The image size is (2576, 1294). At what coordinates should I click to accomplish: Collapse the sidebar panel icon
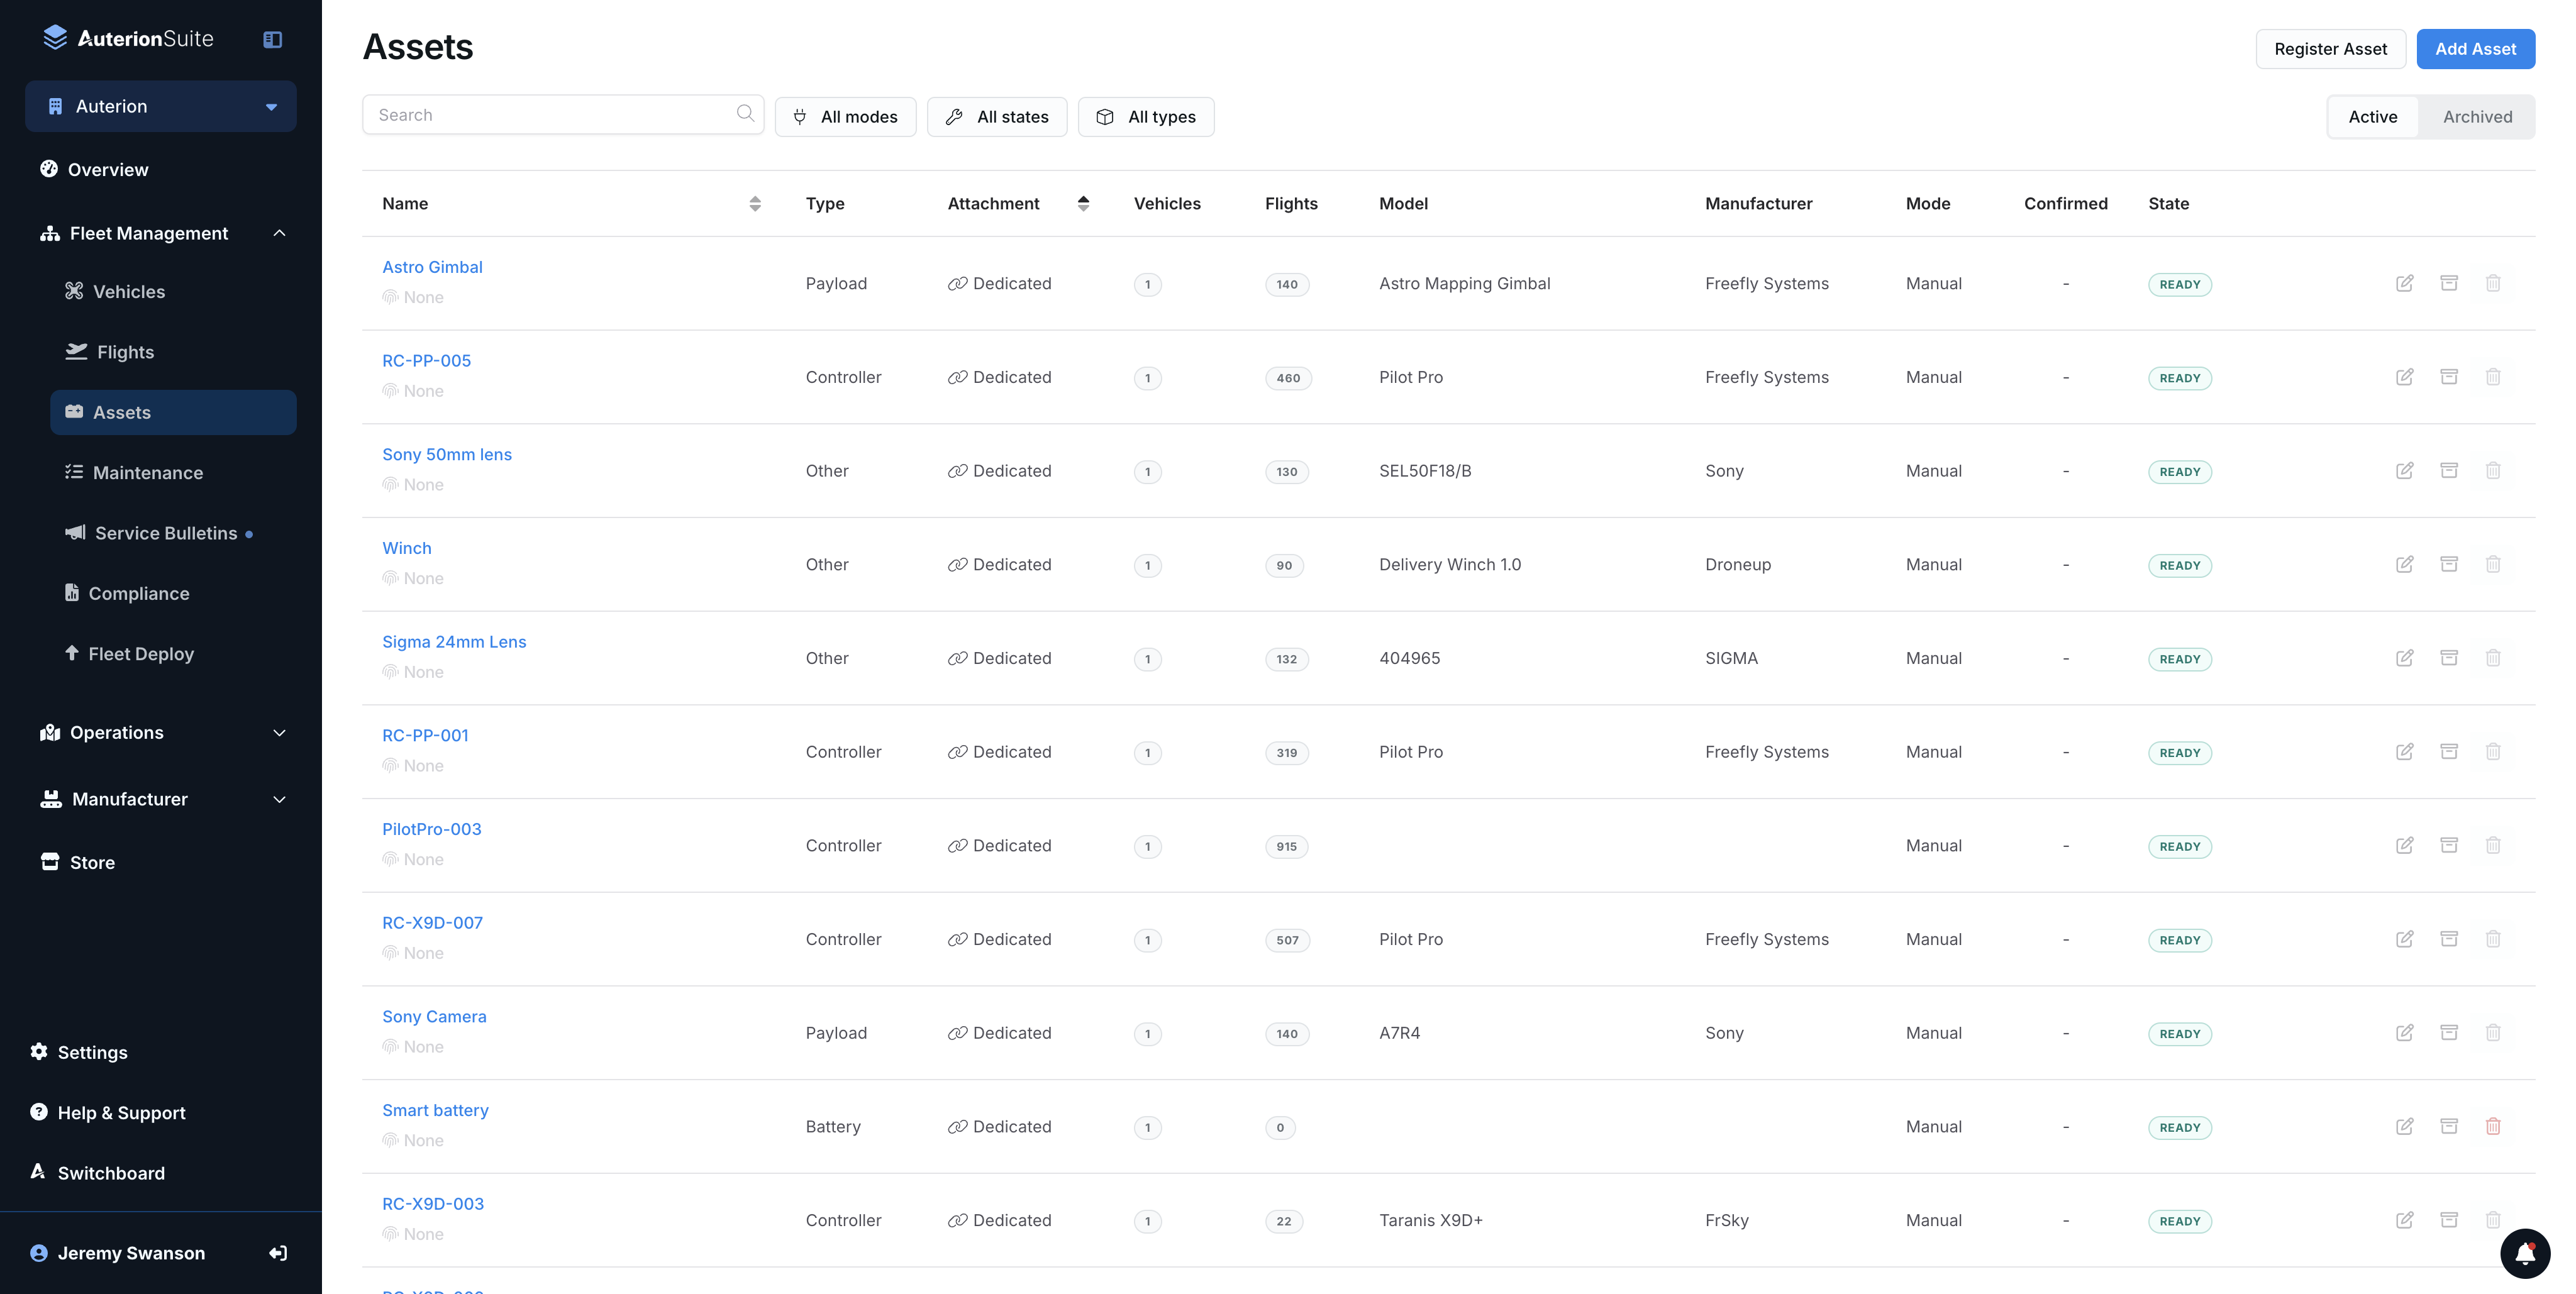pyautogui.click(x=272, y=39)
